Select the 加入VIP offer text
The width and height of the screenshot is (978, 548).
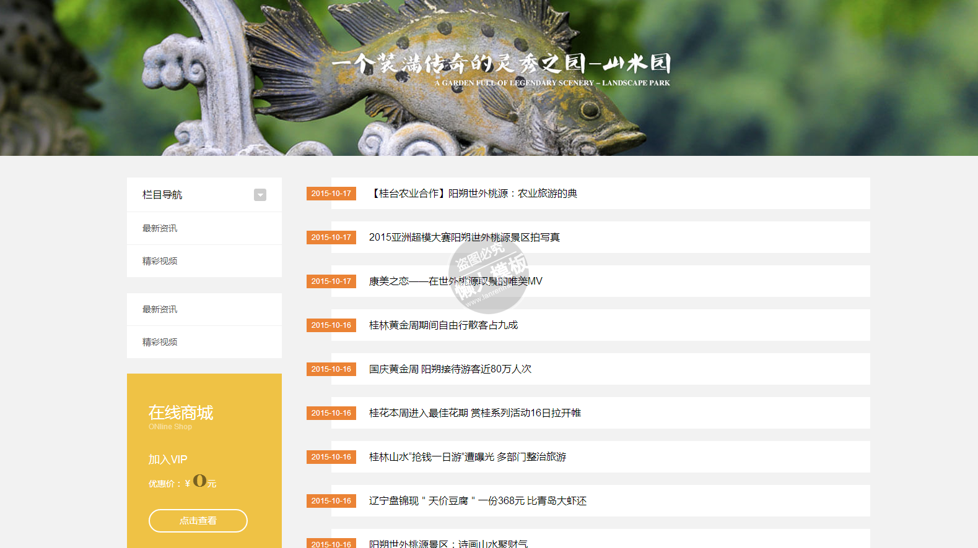point(168,460)
